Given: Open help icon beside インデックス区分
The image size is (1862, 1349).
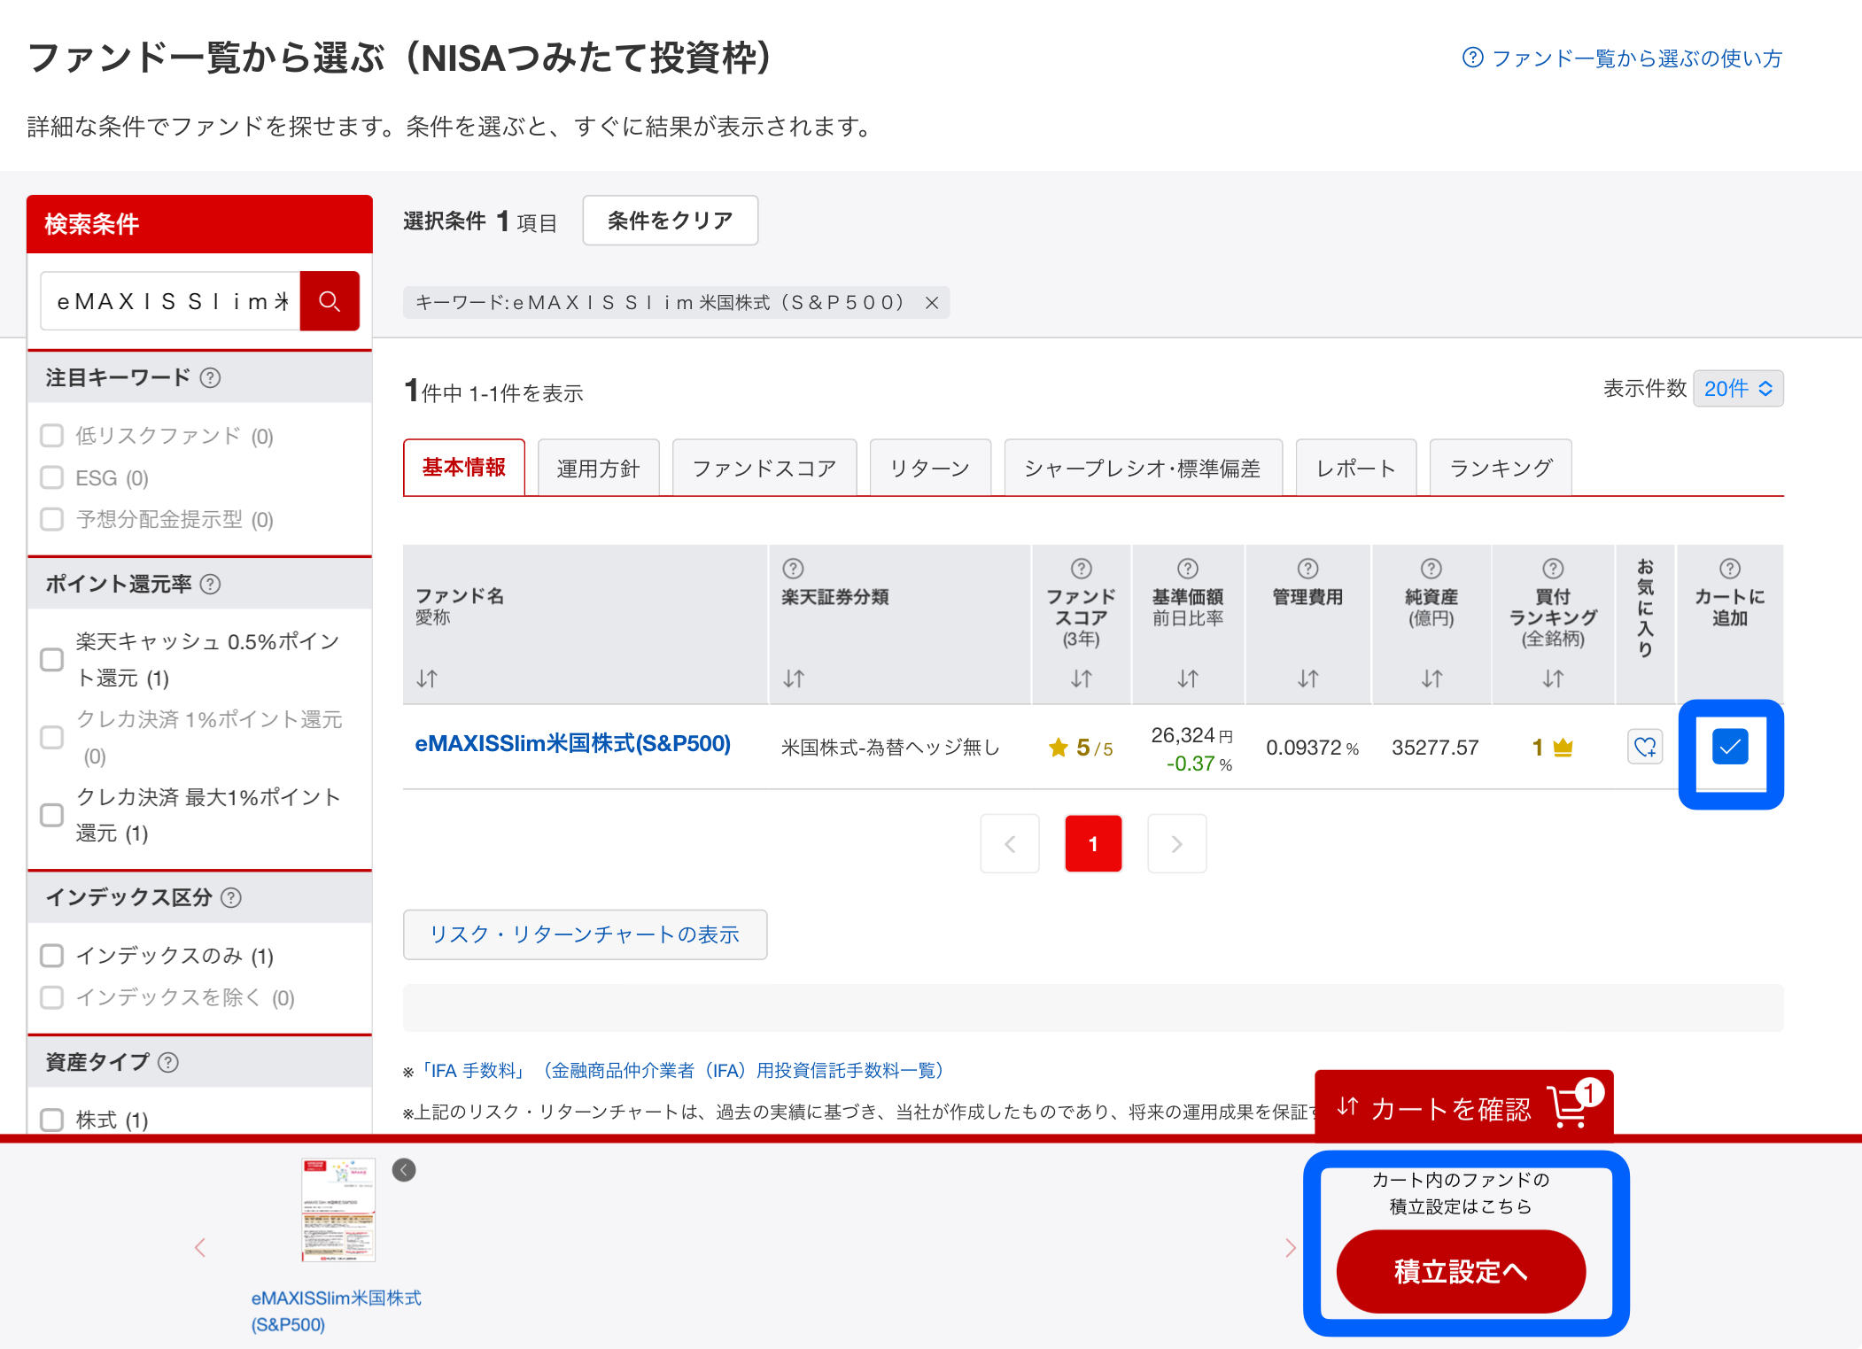Looking at the screenshot, I should (x=231, y=898).
